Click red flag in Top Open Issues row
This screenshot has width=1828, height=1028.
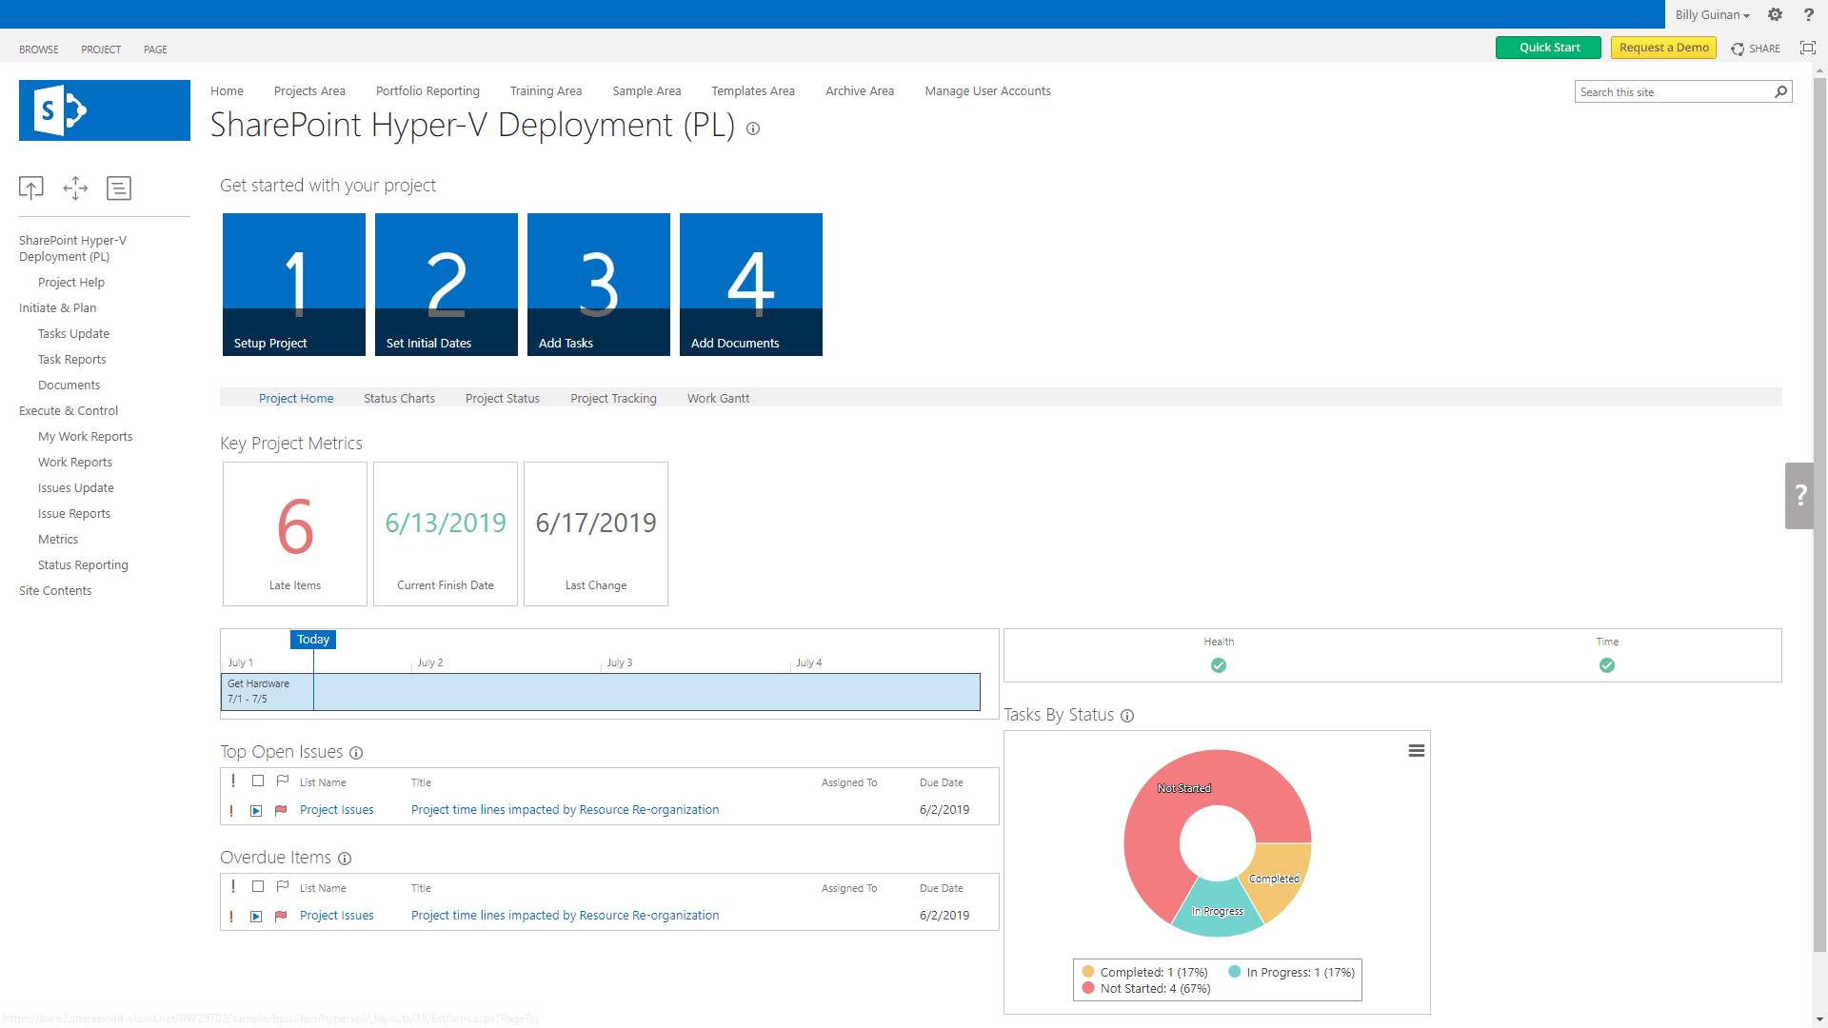281,811
